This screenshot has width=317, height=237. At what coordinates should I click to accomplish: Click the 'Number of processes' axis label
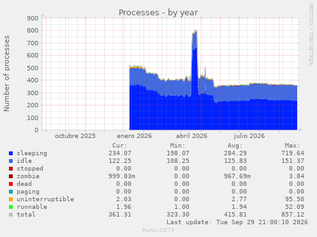(x=6, y=73)
